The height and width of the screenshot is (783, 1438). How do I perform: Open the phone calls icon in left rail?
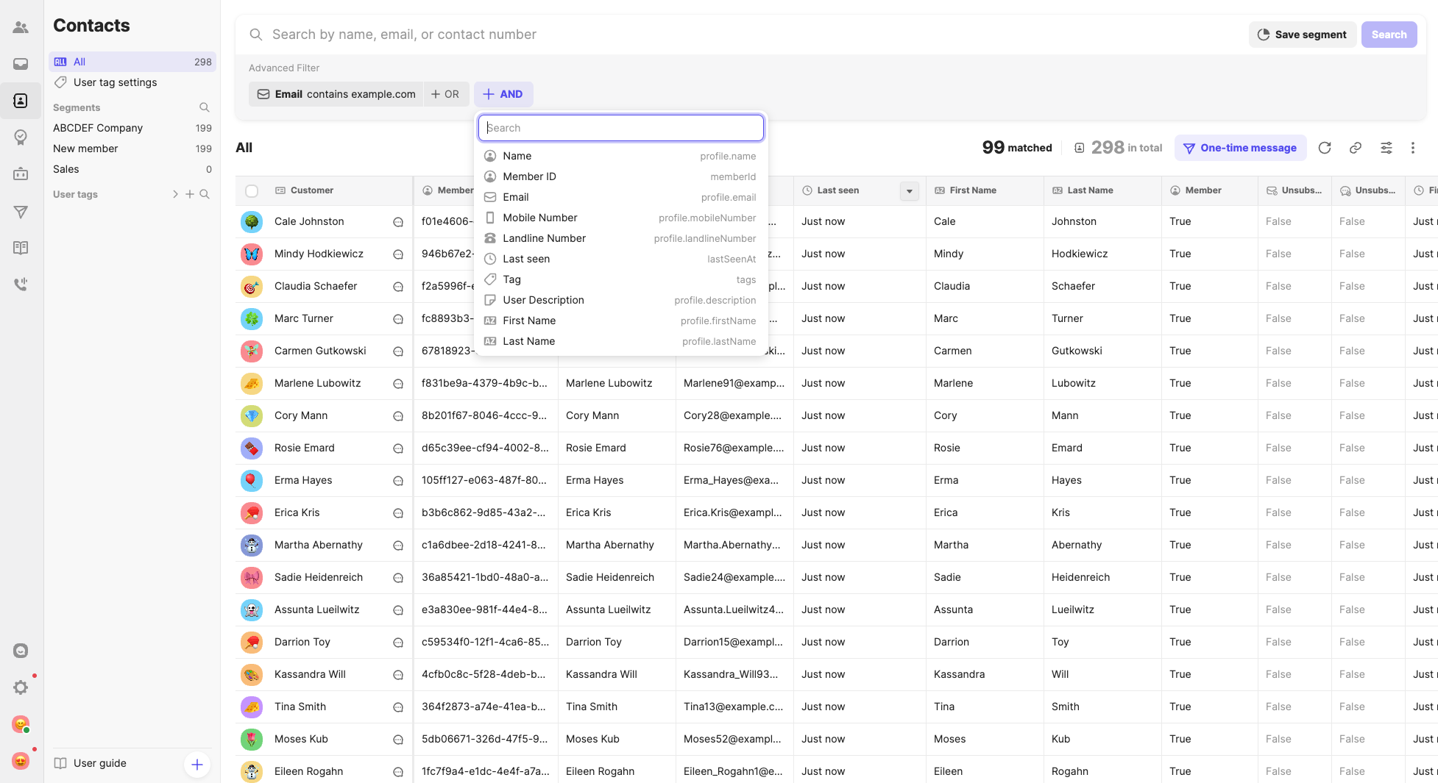21,284
